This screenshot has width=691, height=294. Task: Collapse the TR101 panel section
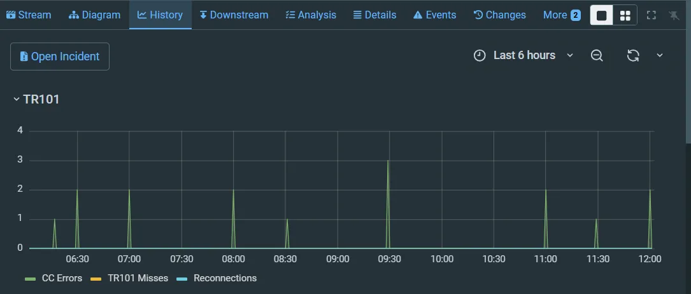[x=36, y=99]
